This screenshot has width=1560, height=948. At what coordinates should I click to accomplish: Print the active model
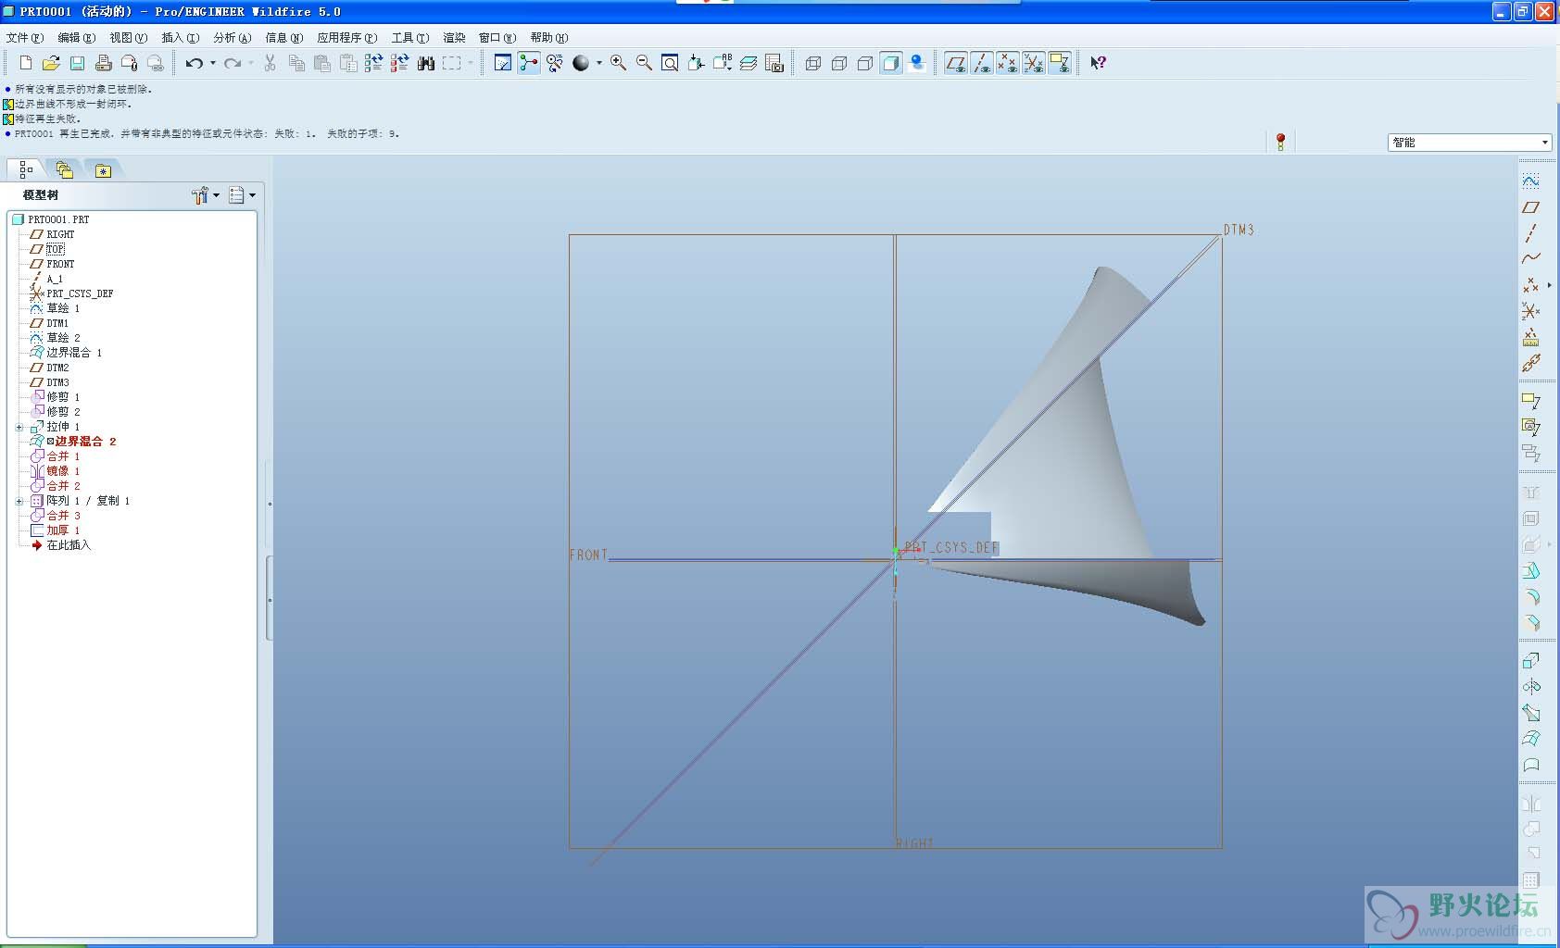[103, 63]
